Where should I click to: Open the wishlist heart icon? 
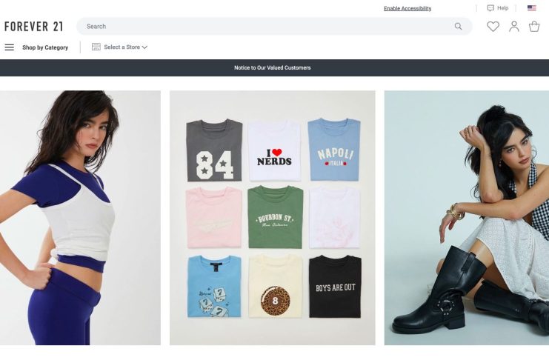click(493, 27)
